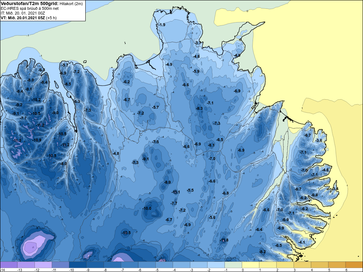Click the -4.6 temperature value
Viewport: 363px width, 272px height.
pos(196,57)
